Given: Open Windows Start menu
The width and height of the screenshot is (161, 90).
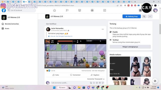Looking at the screenshot, I should pyautogui.click(x=54, y=87).
